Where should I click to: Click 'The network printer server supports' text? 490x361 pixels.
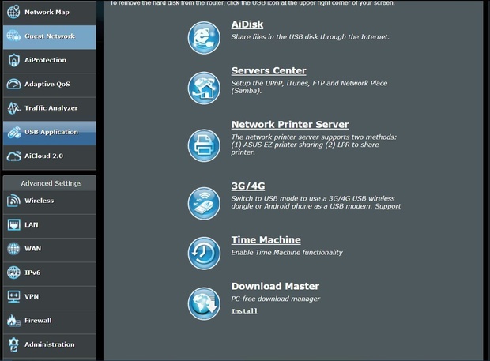[x=314, y=145]
